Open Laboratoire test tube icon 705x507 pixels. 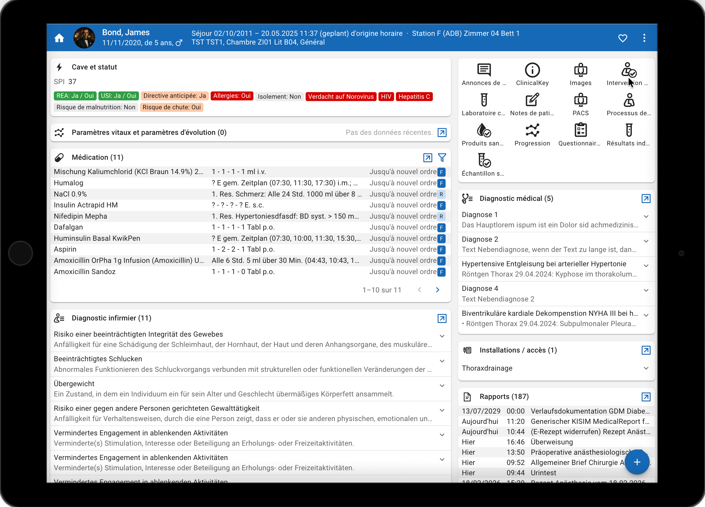[484, 100]
